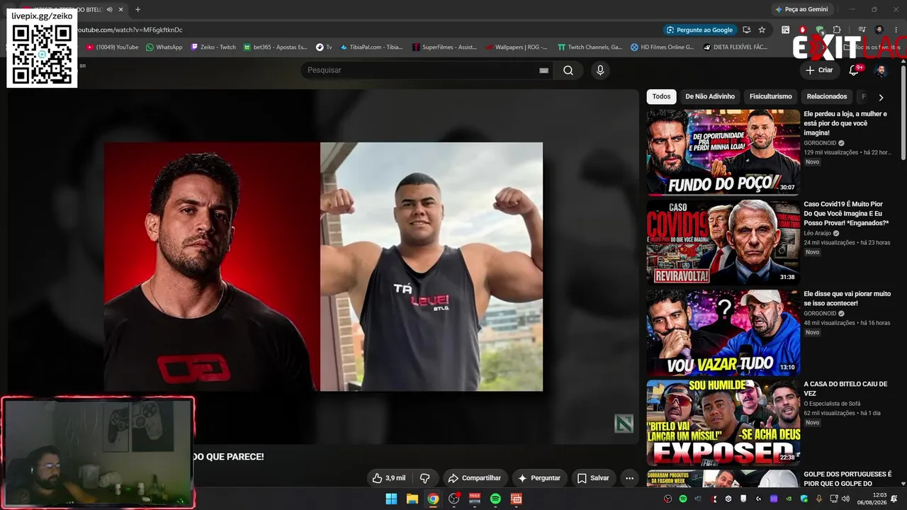This screenshot has width=907, height=510.
Task: Like the video with 3,9 mil likes
Action: (389, 478)
